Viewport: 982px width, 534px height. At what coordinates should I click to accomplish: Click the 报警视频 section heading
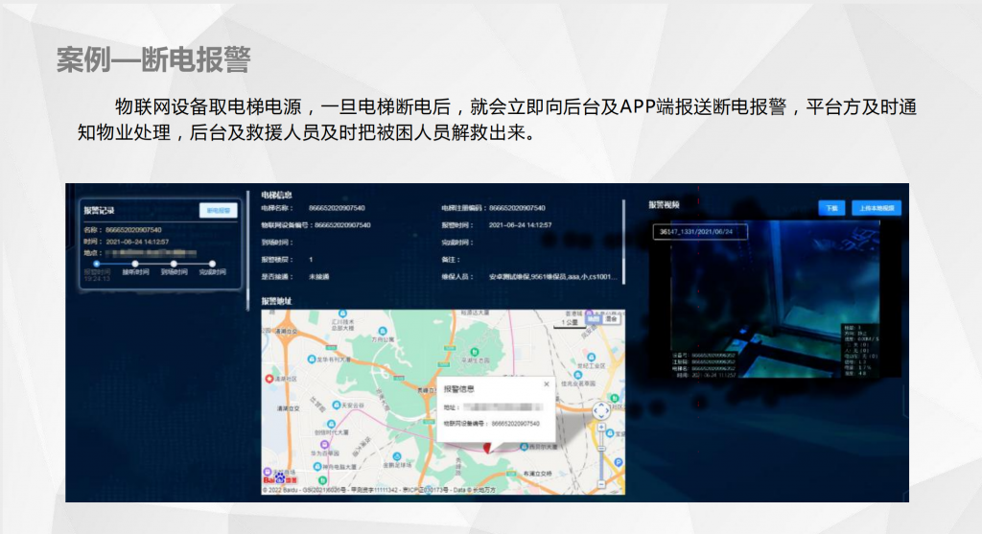tap(664, 205)
